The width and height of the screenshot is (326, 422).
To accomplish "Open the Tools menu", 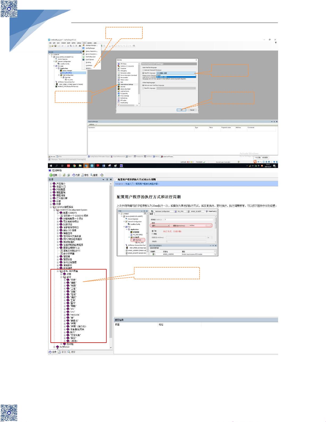I will pyautogui.click(x=84, y=43).
